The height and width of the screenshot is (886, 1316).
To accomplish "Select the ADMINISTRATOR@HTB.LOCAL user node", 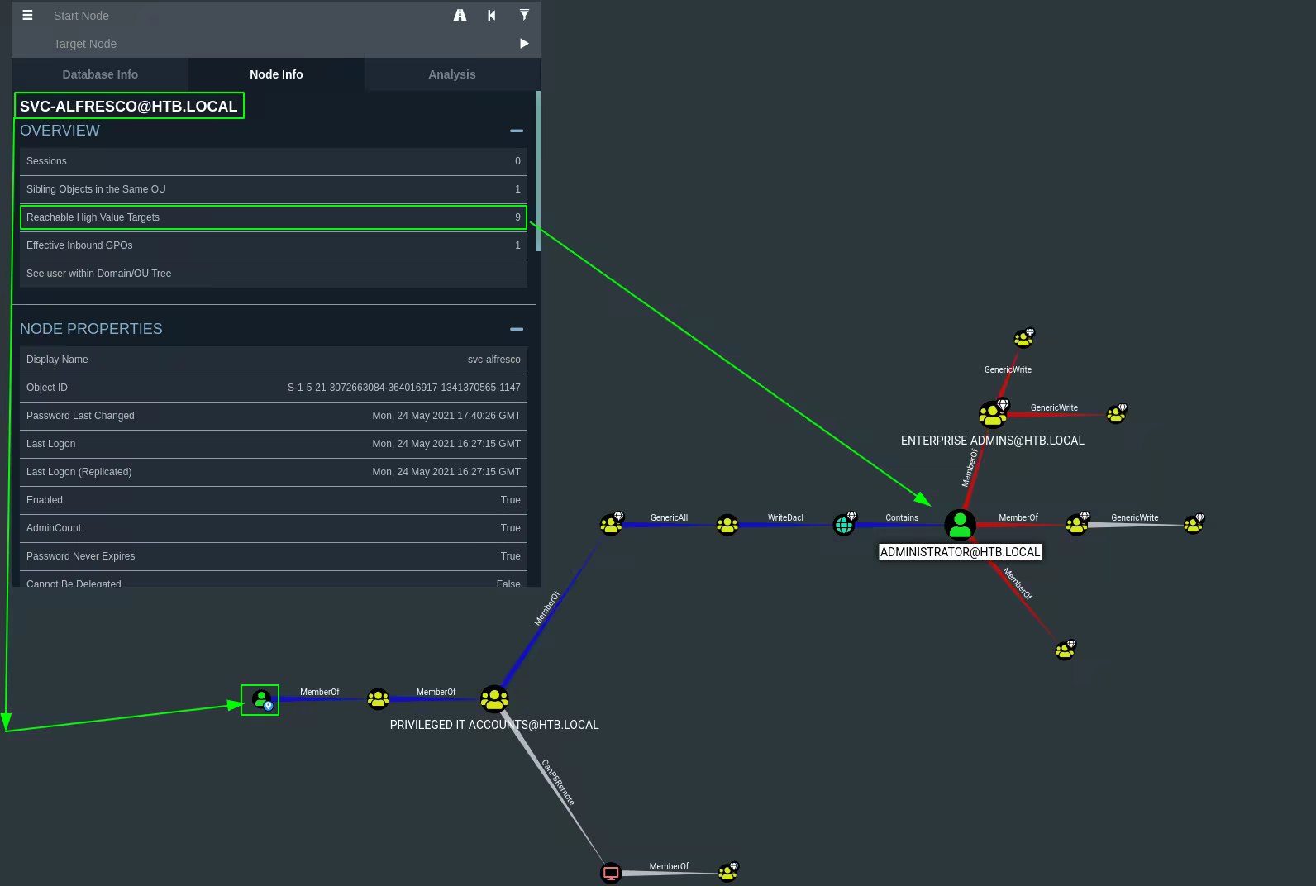I will coord(960,525).
